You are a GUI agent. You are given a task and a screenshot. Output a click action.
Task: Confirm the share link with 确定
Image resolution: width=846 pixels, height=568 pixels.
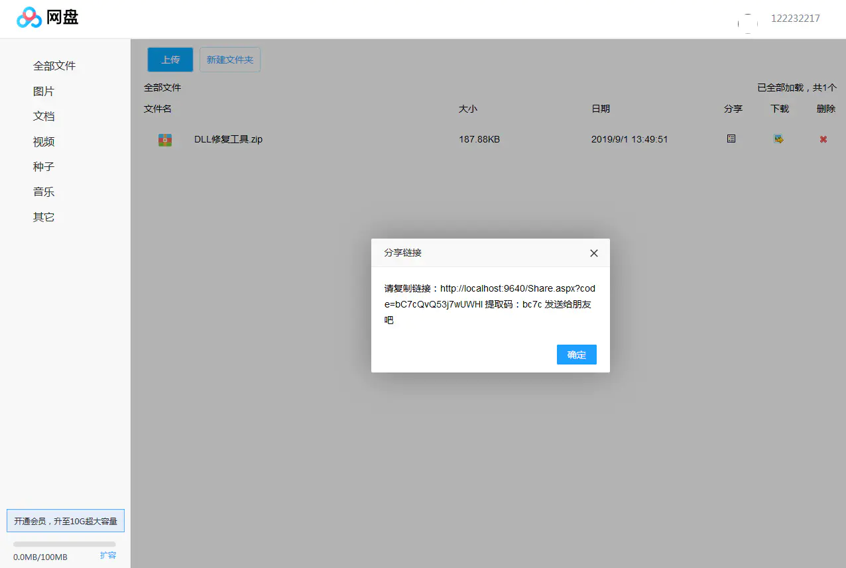tap(576, 354)
